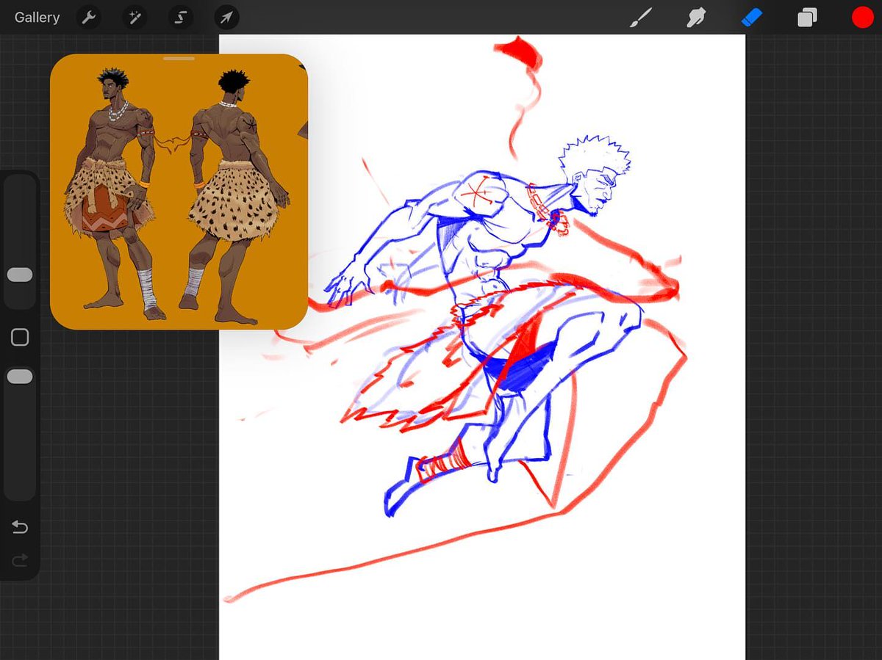Tap the square Modify button in sidebar
The image size is (882, 660).
(20, 337)
